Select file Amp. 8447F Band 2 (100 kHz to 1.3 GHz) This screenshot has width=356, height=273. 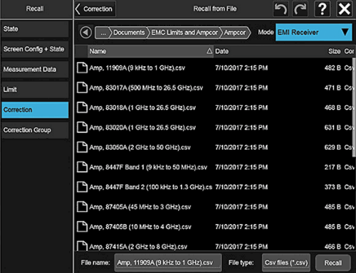[150, 187]
